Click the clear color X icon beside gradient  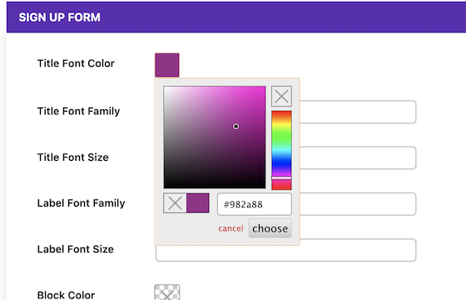click(x=281, y=96)
